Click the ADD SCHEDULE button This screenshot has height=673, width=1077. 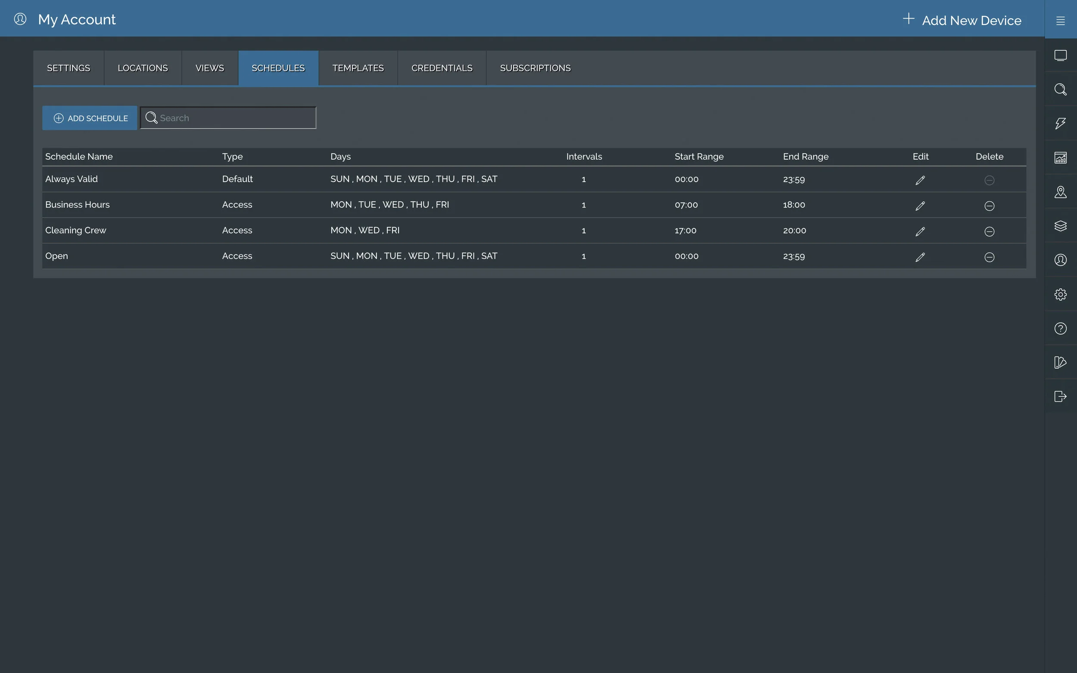point(90,118)
